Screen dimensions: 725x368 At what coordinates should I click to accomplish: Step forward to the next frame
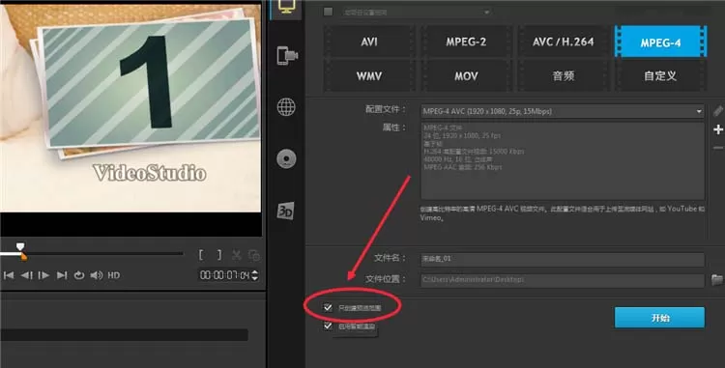tap(43, 275)
